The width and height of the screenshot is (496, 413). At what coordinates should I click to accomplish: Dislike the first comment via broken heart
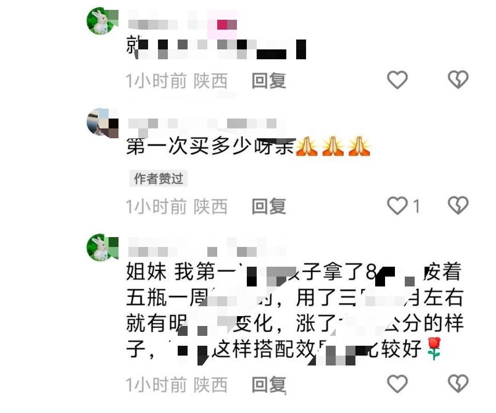click(458, 79)
